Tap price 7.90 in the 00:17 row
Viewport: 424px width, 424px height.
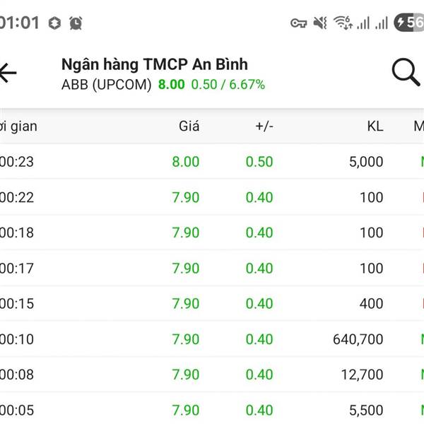pos(186,269)
